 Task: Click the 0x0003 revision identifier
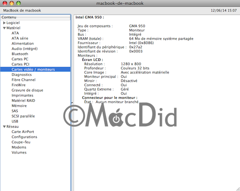coord(136,51)
